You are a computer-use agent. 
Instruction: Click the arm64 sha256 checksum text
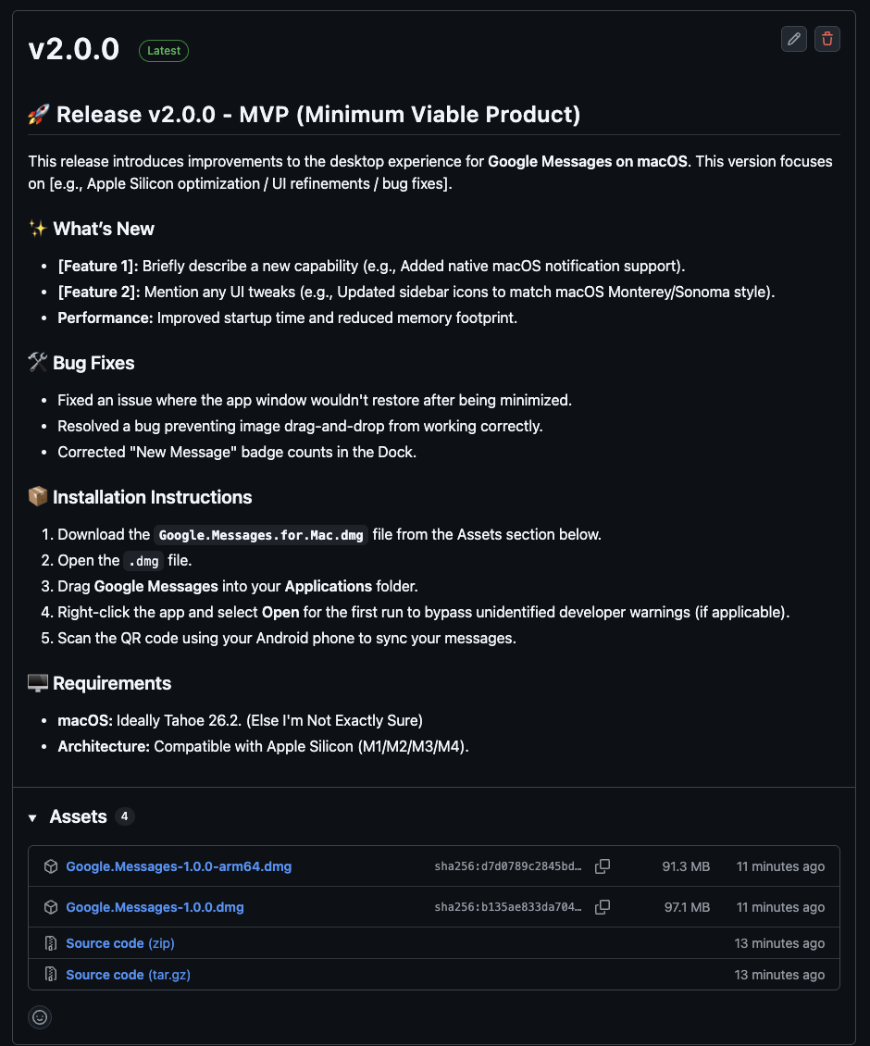(508, 866)
